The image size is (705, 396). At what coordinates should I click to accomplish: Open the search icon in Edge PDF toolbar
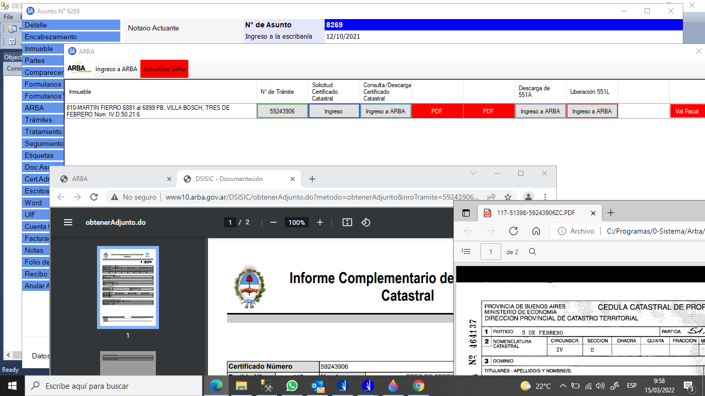[533, 252]
